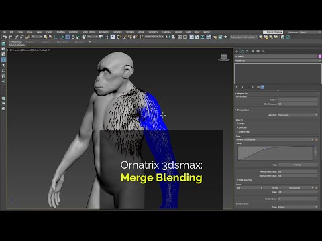Screen dimensions: 322x241
Task: Click the viewport ViewCube navigator
Action: [x=223, y=58]
